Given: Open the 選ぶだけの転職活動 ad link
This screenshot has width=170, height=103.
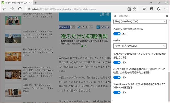Looking at the screenshot, I should click(84, 36).
